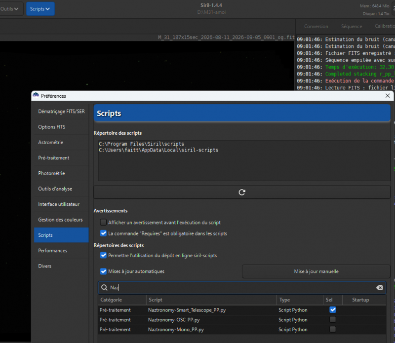Disable Mises à jour automatiques checkbox
The width and height of the screenshot is (395, 343).
(103, 271)
